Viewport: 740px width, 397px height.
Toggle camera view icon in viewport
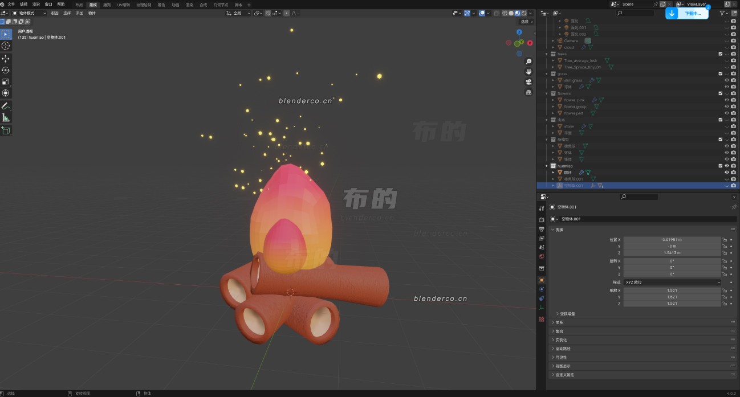pyautogui.click(x=528, y=82)
